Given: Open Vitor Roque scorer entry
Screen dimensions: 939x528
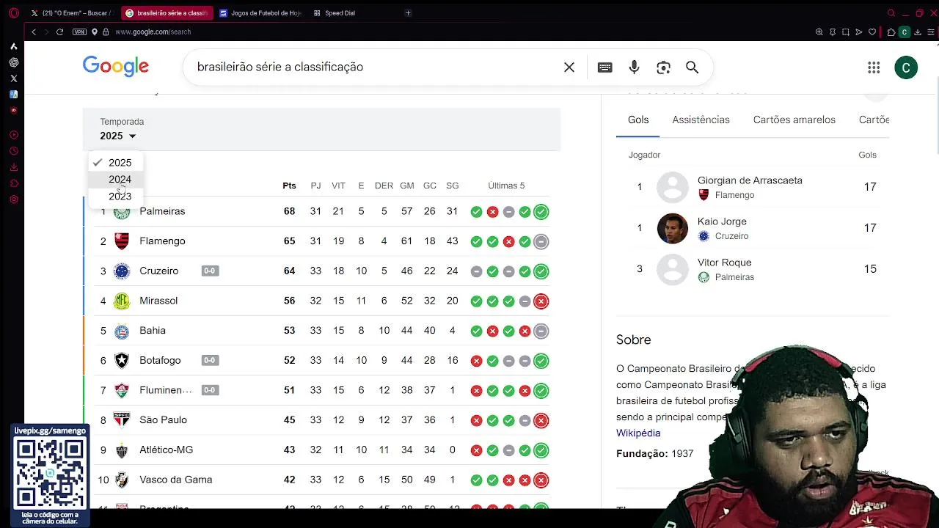Looking at the screenshot, I should tap(753, 269).
